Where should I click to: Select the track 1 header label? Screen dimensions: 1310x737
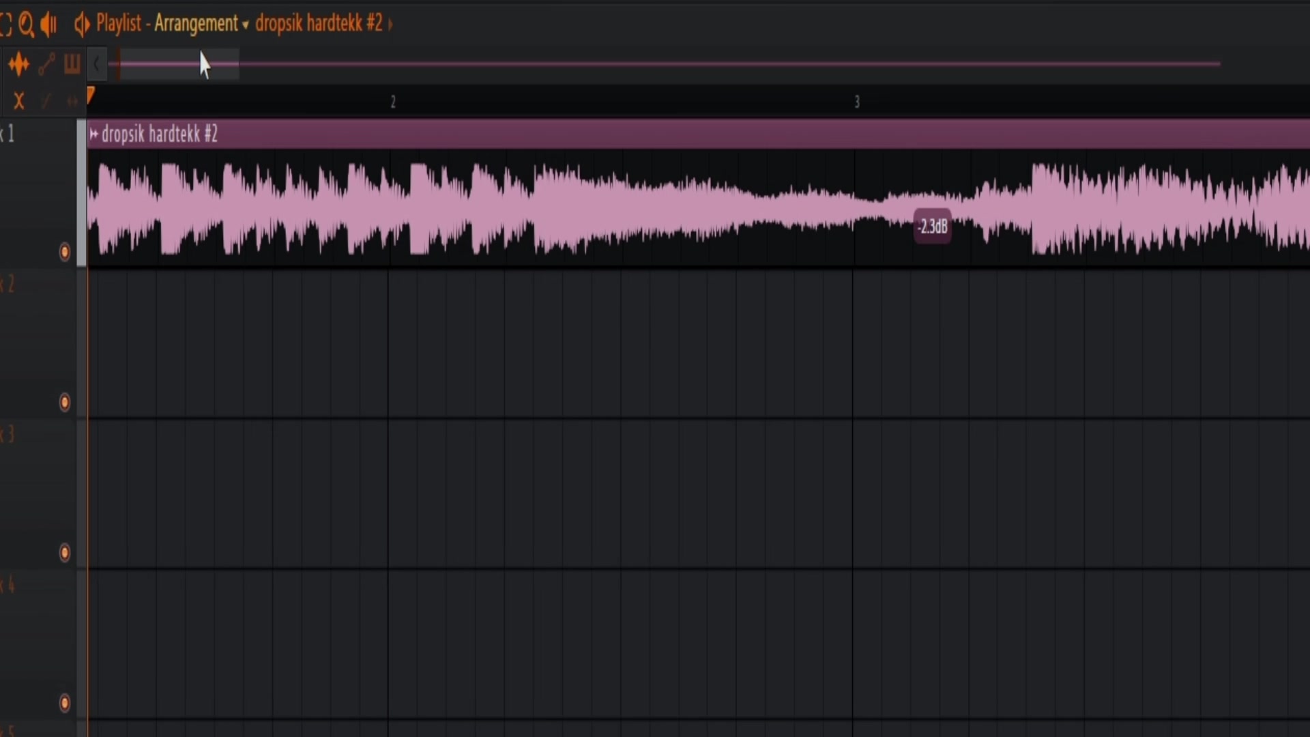[x=8, y=134]
